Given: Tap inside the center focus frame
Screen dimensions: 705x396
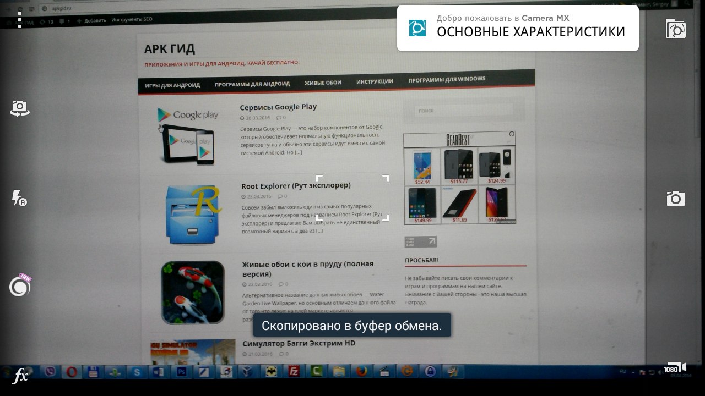Looking at the screenshot, I should [x=352, y=198].
